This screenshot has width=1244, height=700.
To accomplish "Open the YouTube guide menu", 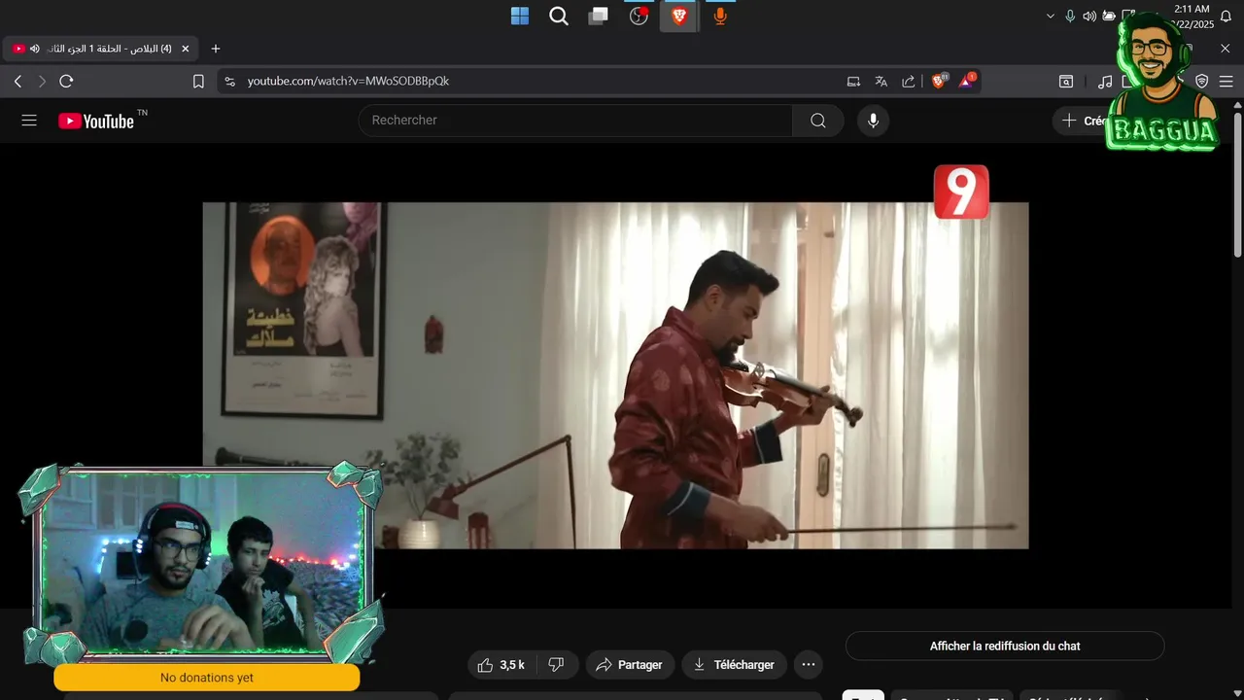I will [x=29, y=121].
